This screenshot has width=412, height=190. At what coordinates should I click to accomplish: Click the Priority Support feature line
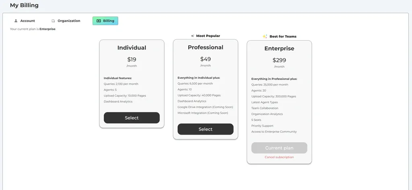coord(262,126)
